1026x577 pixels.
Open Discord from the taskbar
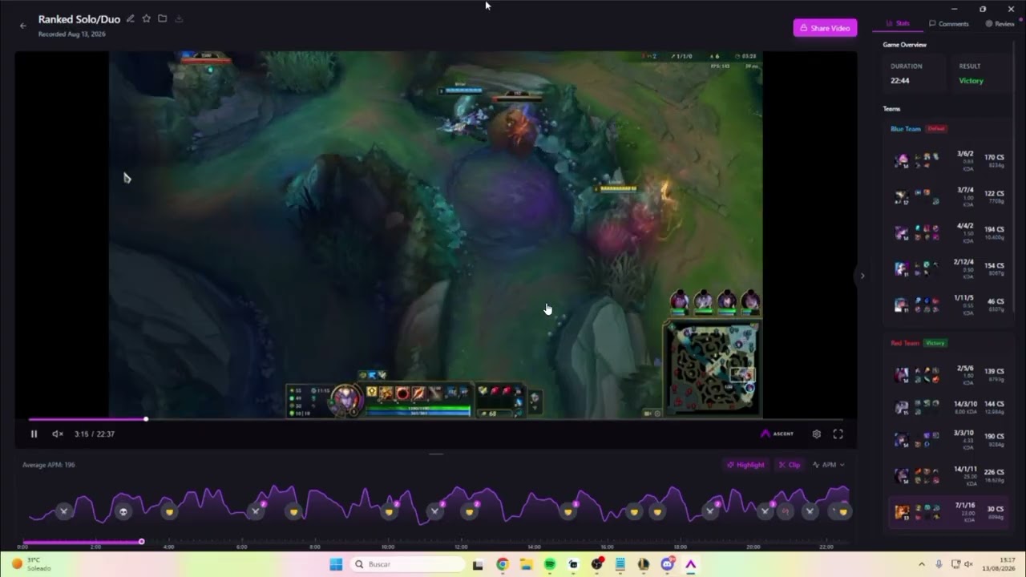pyautogui.click(x=667, y=564)
